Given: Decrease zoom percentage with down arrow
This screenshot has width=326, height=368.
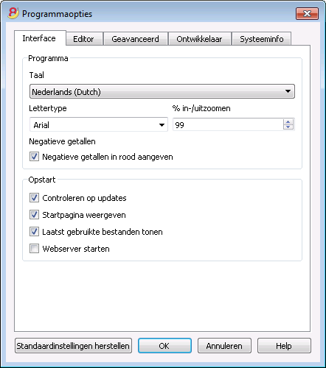Looking at the screenshot, I should [288, 127].
